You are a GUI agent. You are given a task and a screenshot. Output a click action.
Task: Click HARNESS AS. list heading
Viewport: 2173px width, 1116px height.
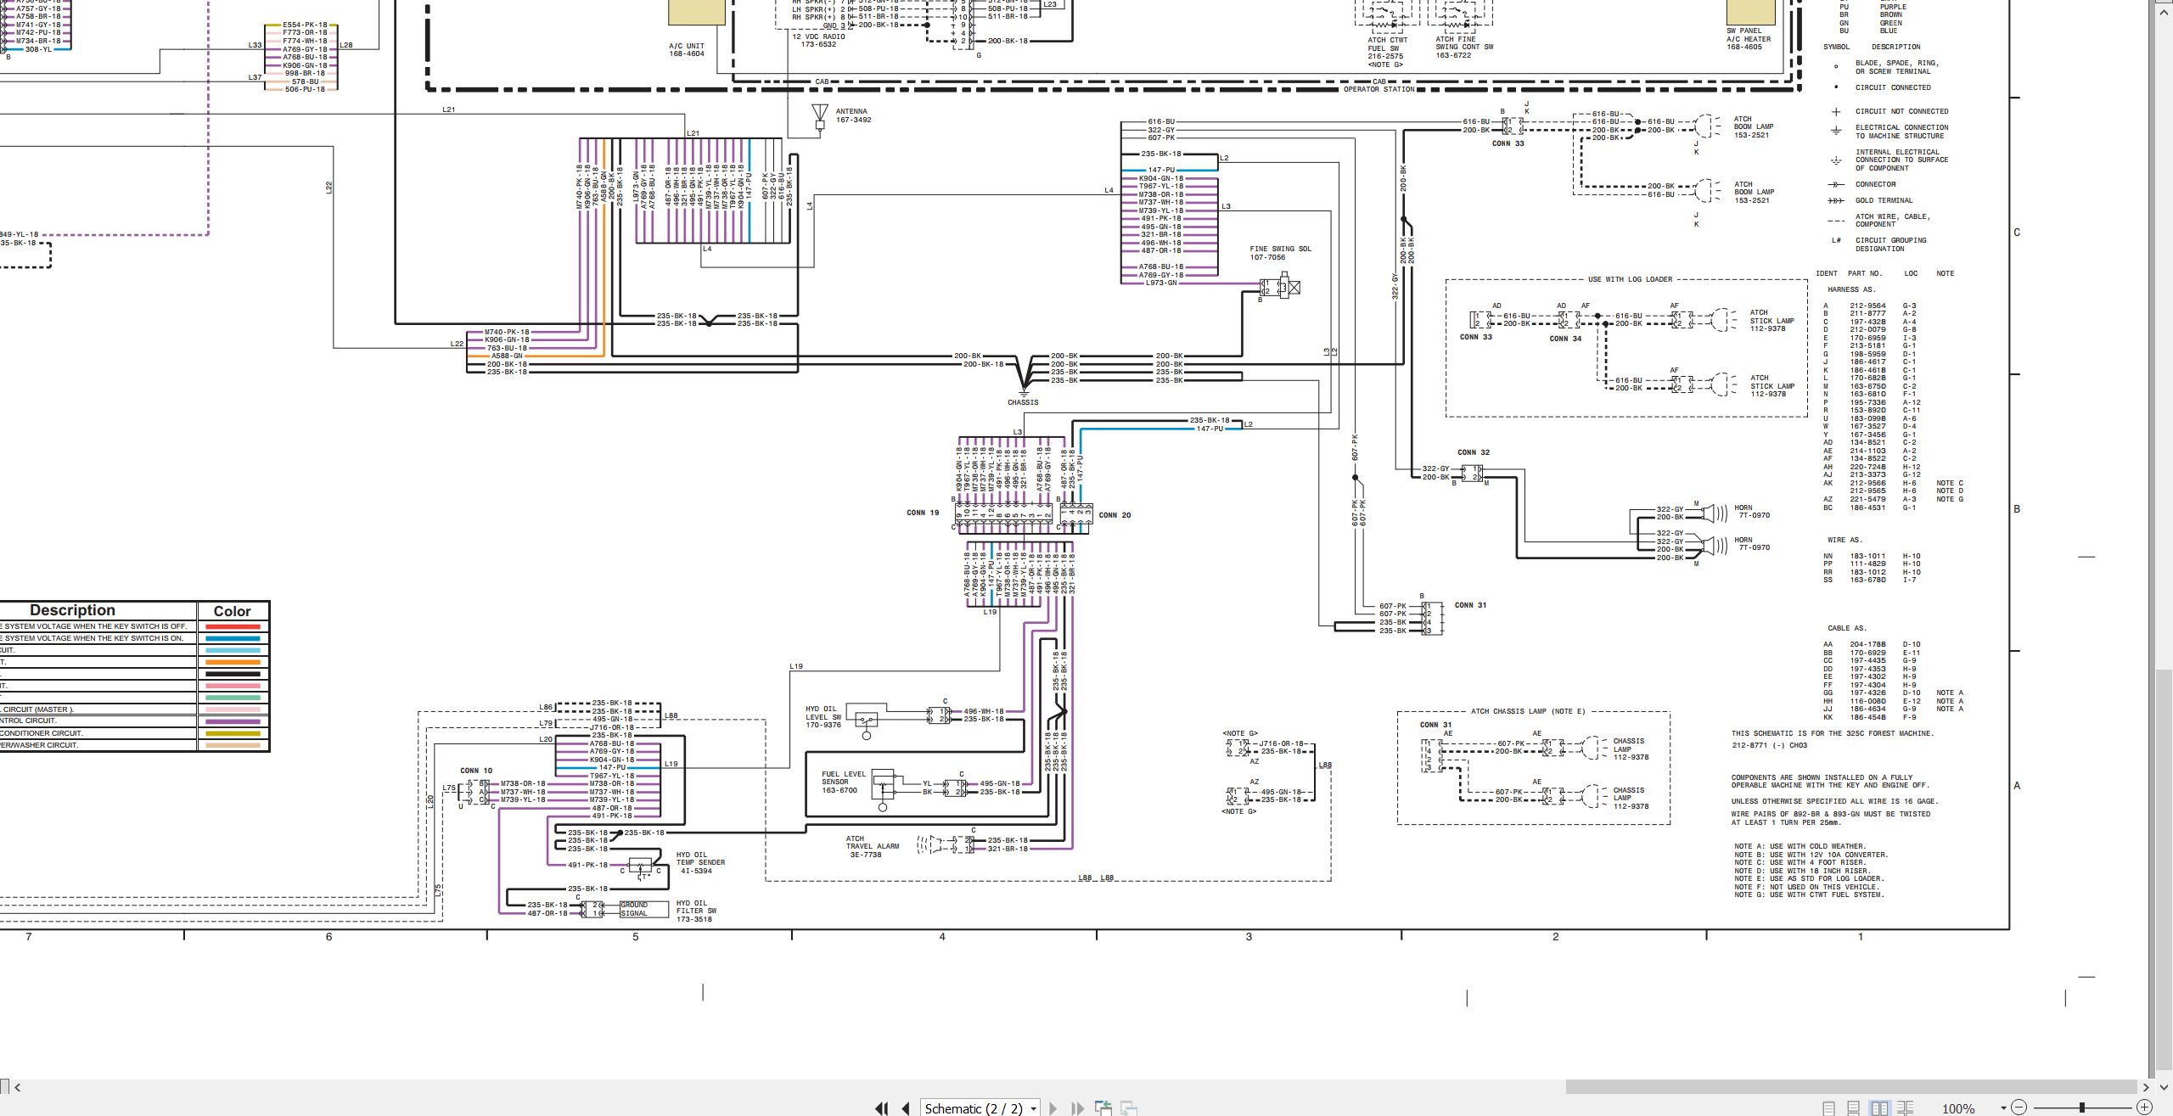[1851, 289]
